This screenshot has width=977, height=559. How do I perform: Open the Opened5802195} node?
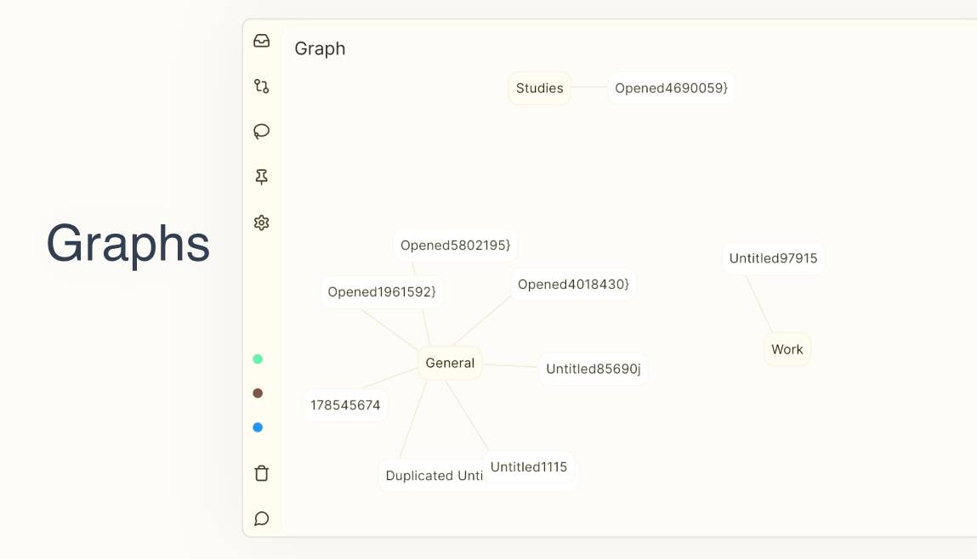click(456, 246)
